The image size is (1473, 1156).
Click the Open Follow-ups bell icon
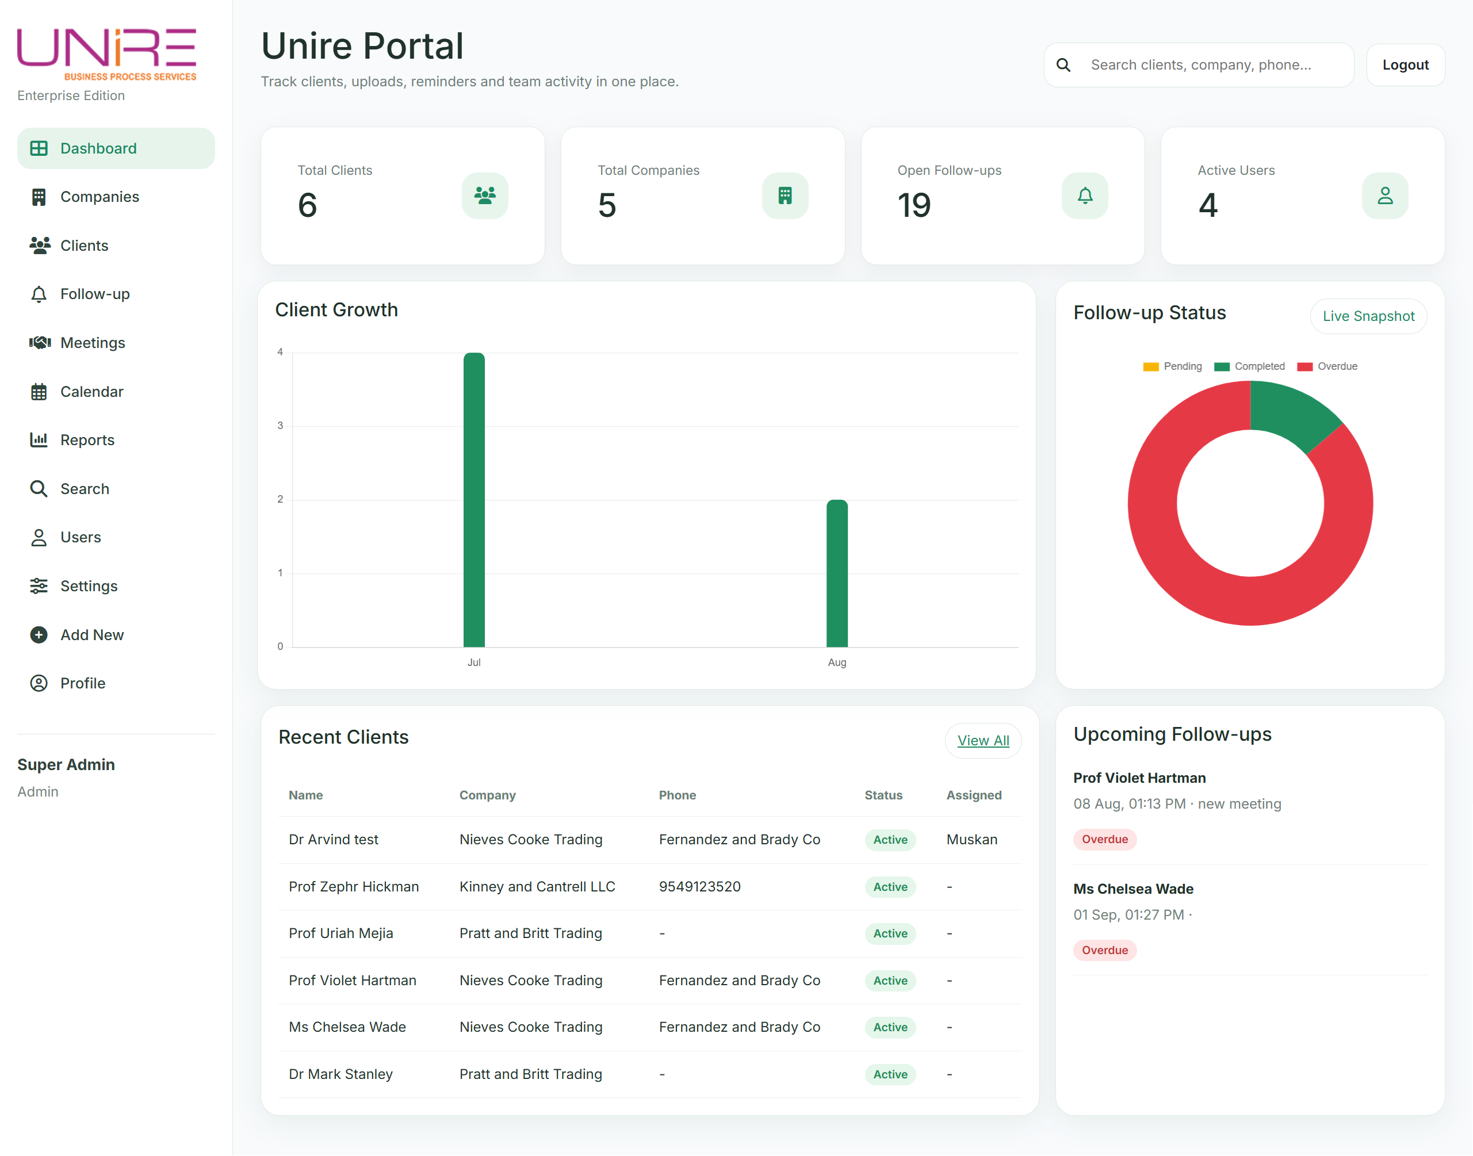point(1085,196)
